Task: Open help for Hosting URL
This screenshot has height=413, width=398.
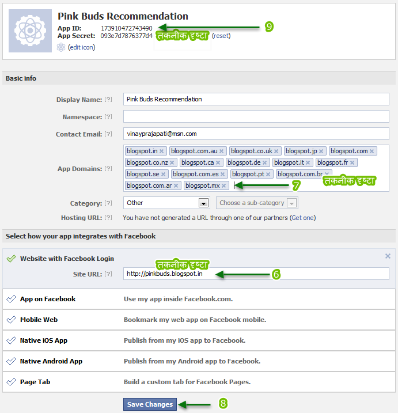Action: (108, 218)
